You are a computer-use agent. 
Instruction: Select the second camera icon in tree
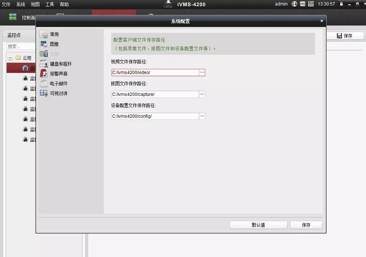point(25,78)
